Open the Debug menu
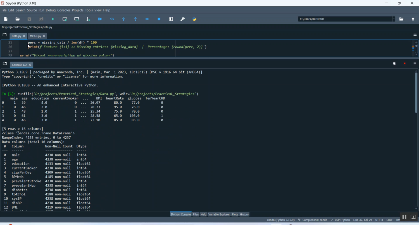419x225 pixels. coord(51,10)
